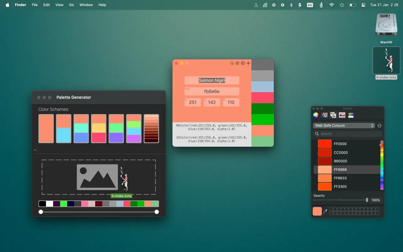Select the two-color salmon and cyan scheme
403x252 pixels.
64,129
